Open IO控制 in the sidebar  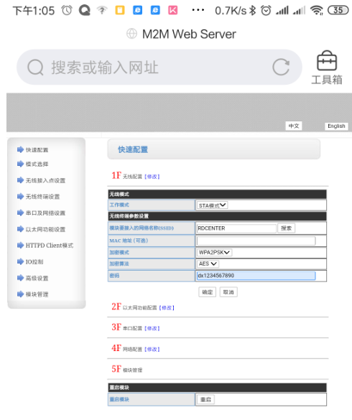(34, 262)
